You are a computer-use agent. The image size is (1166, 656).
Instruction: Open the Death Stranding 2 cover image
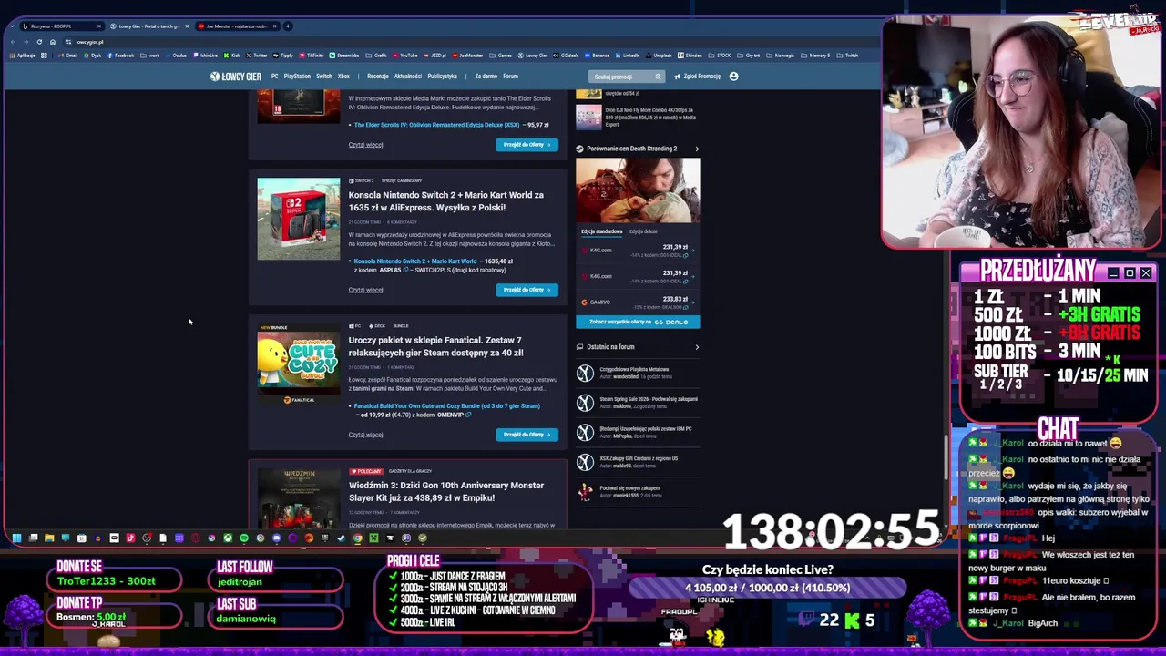[638, 190]
